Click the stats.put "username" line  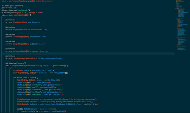tap(40, 85)
